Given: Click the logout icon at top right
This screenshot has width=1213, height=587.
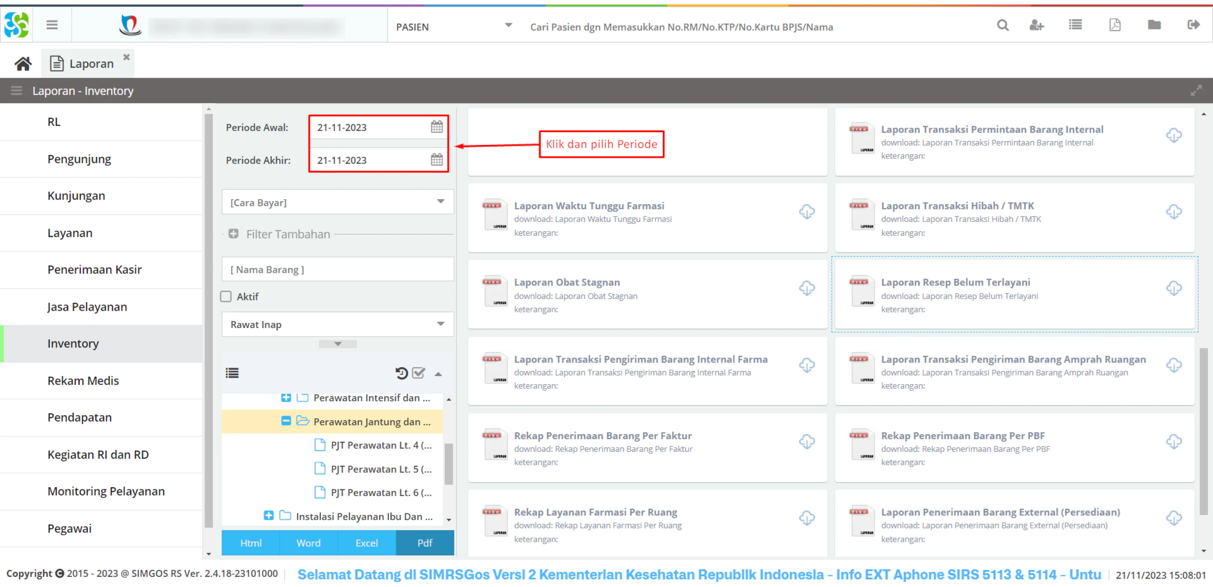Looking at the screenshot, I should point(1193,25).
